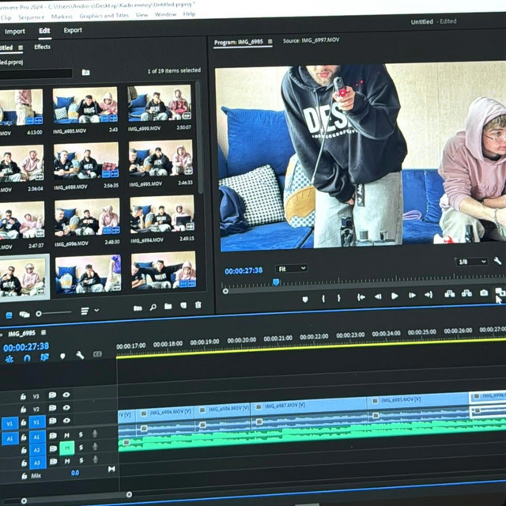
Task: Click the new search bin folder icon
Action: click(85, 72)
